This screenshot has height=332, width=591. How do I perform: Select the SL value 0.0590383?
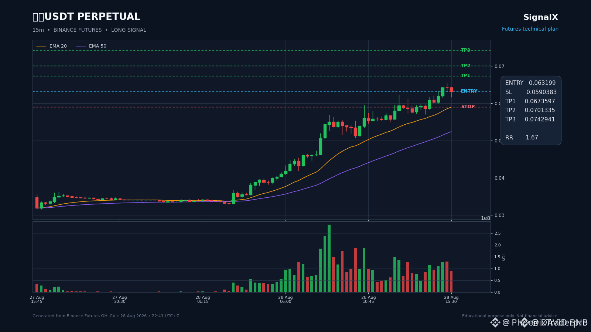pos(542,92)
